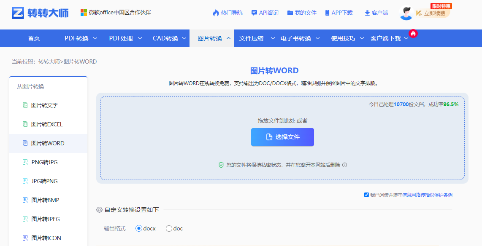The width and height of the screenshot is (482, 246).
Task: Click the info icon after privacy notice
Action: coord(344,165)
